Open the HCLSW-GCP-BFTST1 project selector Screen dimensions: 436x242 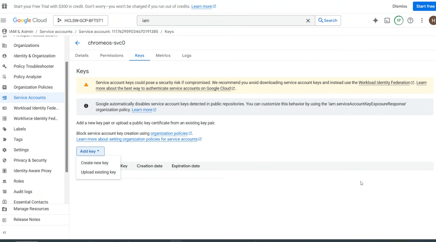pos(81,20)
